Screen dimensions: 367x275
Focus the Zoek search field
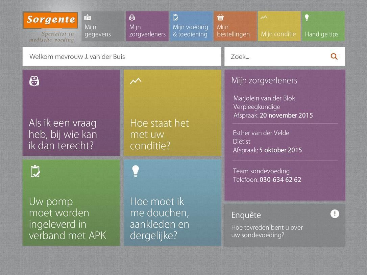click(x=277, y=57)
